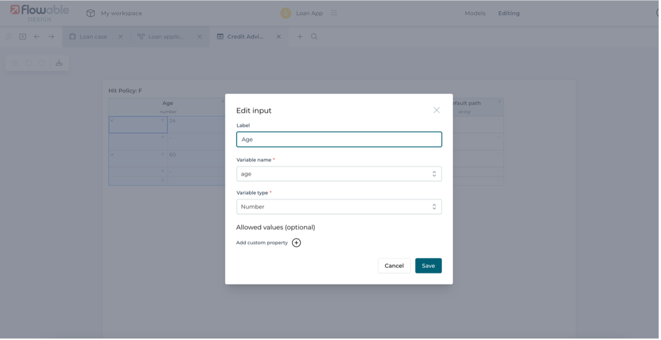Click the download icon in the editor toolbar
The height and width of the screenshot is (340, 661).
(59, 63)
